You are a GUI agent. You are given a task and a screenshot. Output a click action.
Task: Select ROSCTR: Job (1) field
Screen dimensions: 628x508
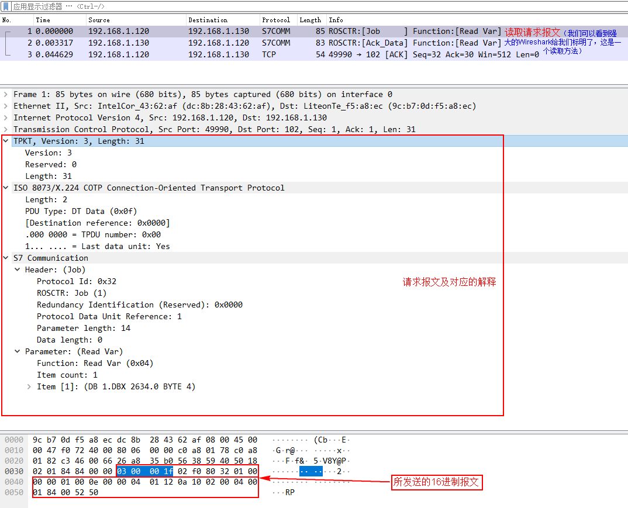point(72,293)
